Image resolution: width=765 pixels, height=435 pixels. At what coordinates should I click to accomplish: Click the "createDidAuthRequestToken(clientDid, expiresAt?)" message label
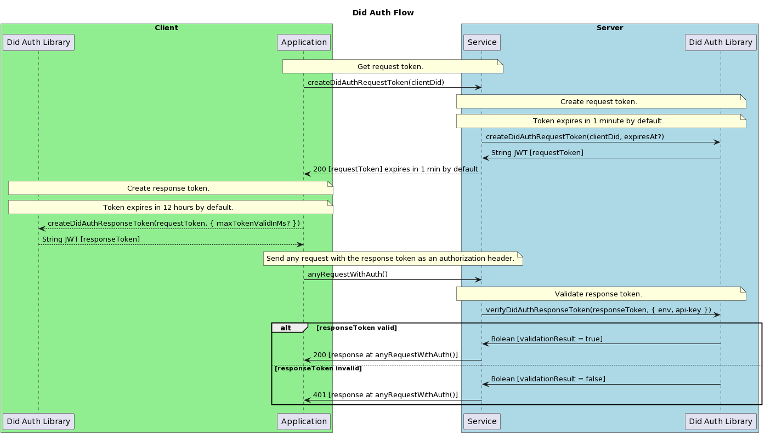pyautogui.click(x=575, y=136)
